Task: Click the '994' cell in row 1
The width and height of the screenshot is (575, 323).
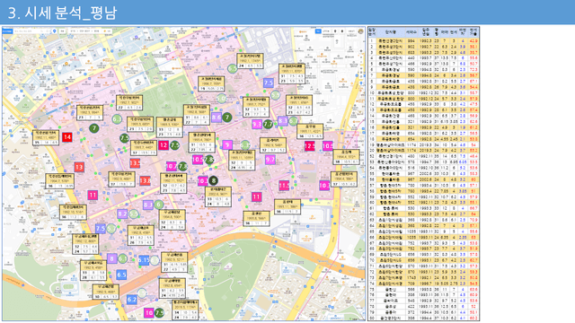Action: click(x=411, y=41)
